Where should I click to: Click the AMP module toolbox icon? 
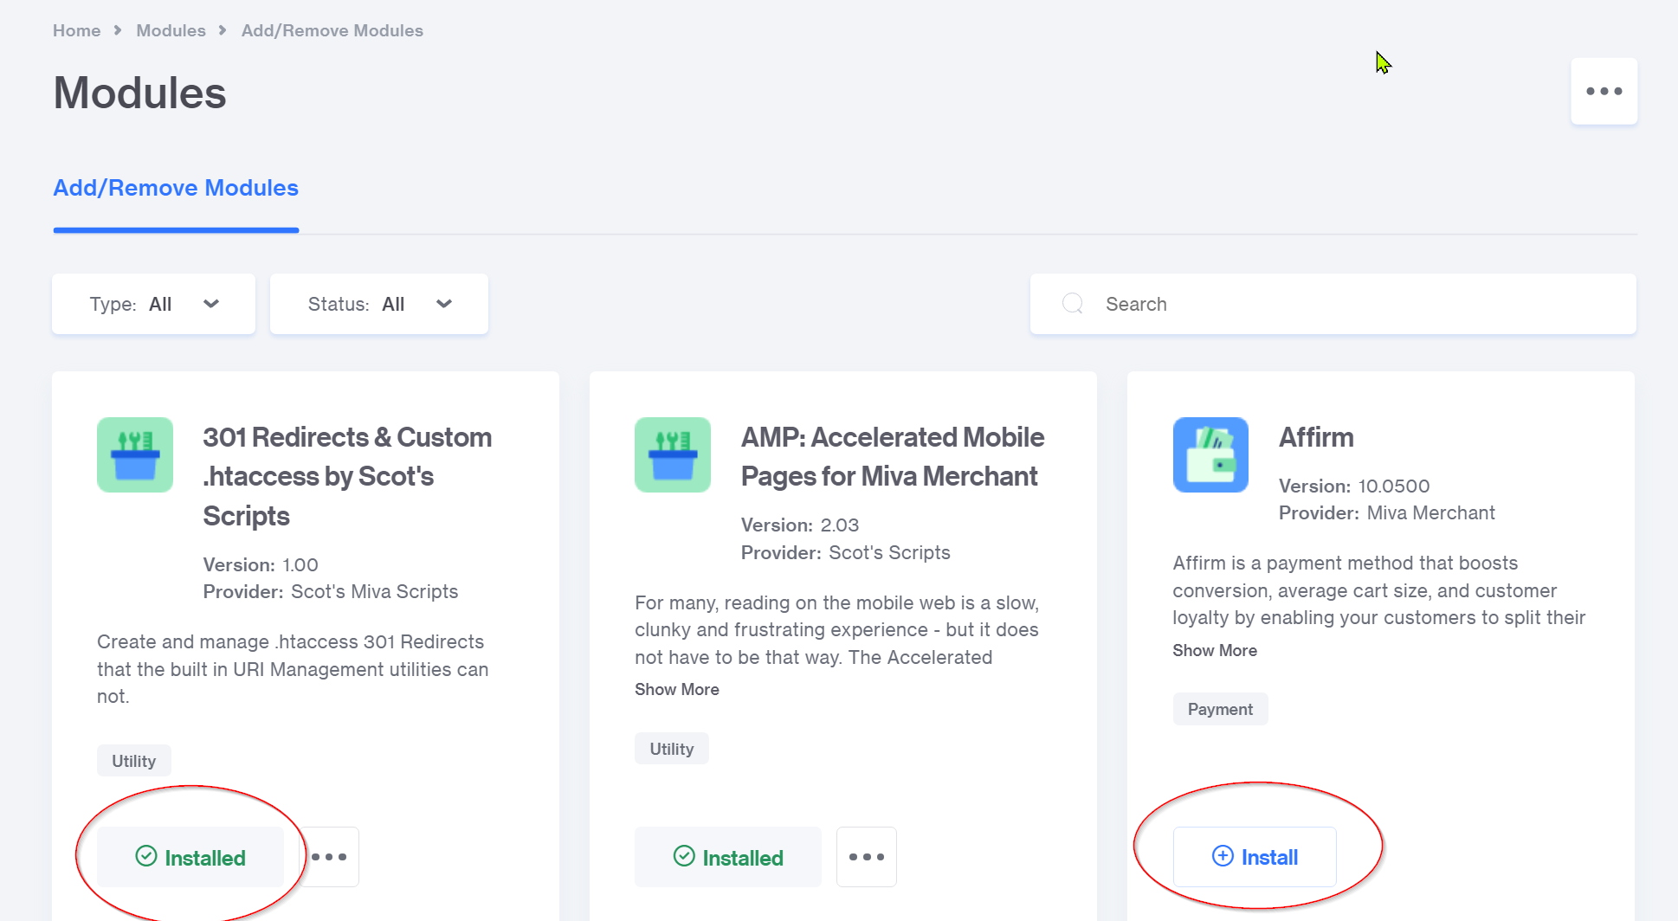[x=673, y=455]
